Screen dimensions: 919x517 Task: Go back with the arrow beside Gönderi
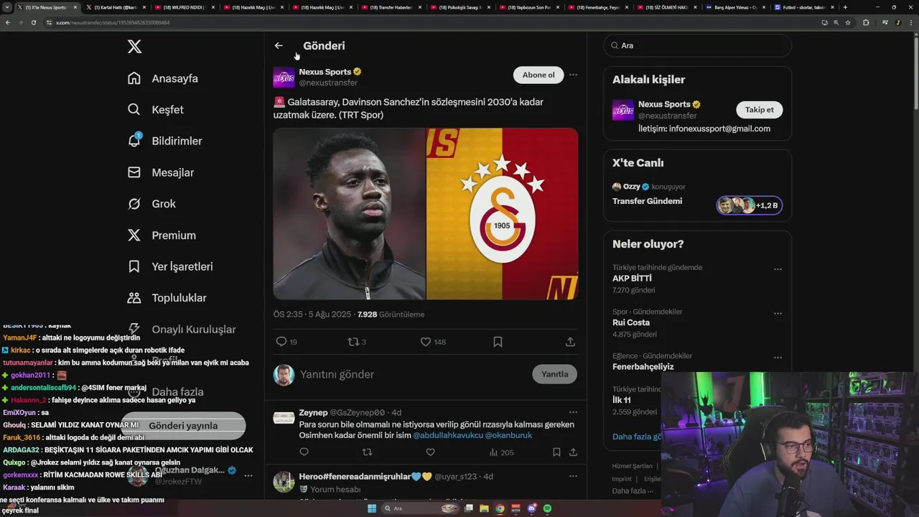[x=279, y=45]
